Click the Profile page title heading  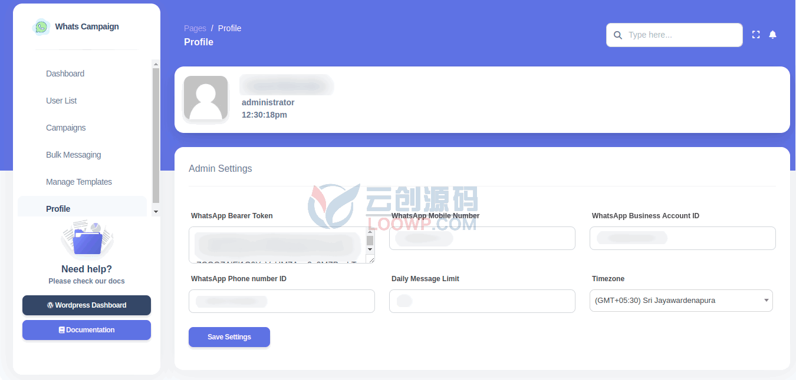[x=199, y=42]
